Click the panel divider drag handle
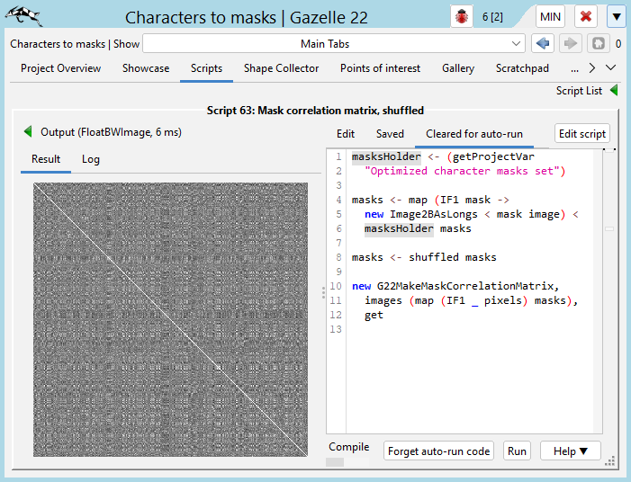Screen dimensions: 631x482 (x=323, y=293)
